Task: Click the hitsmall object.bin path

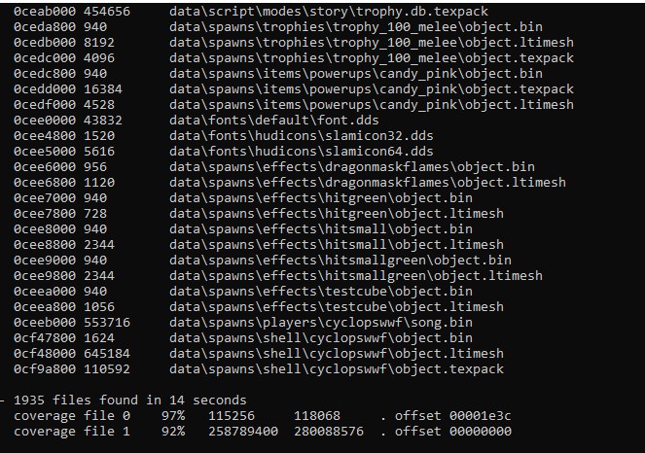Action: tap(320, 229)
